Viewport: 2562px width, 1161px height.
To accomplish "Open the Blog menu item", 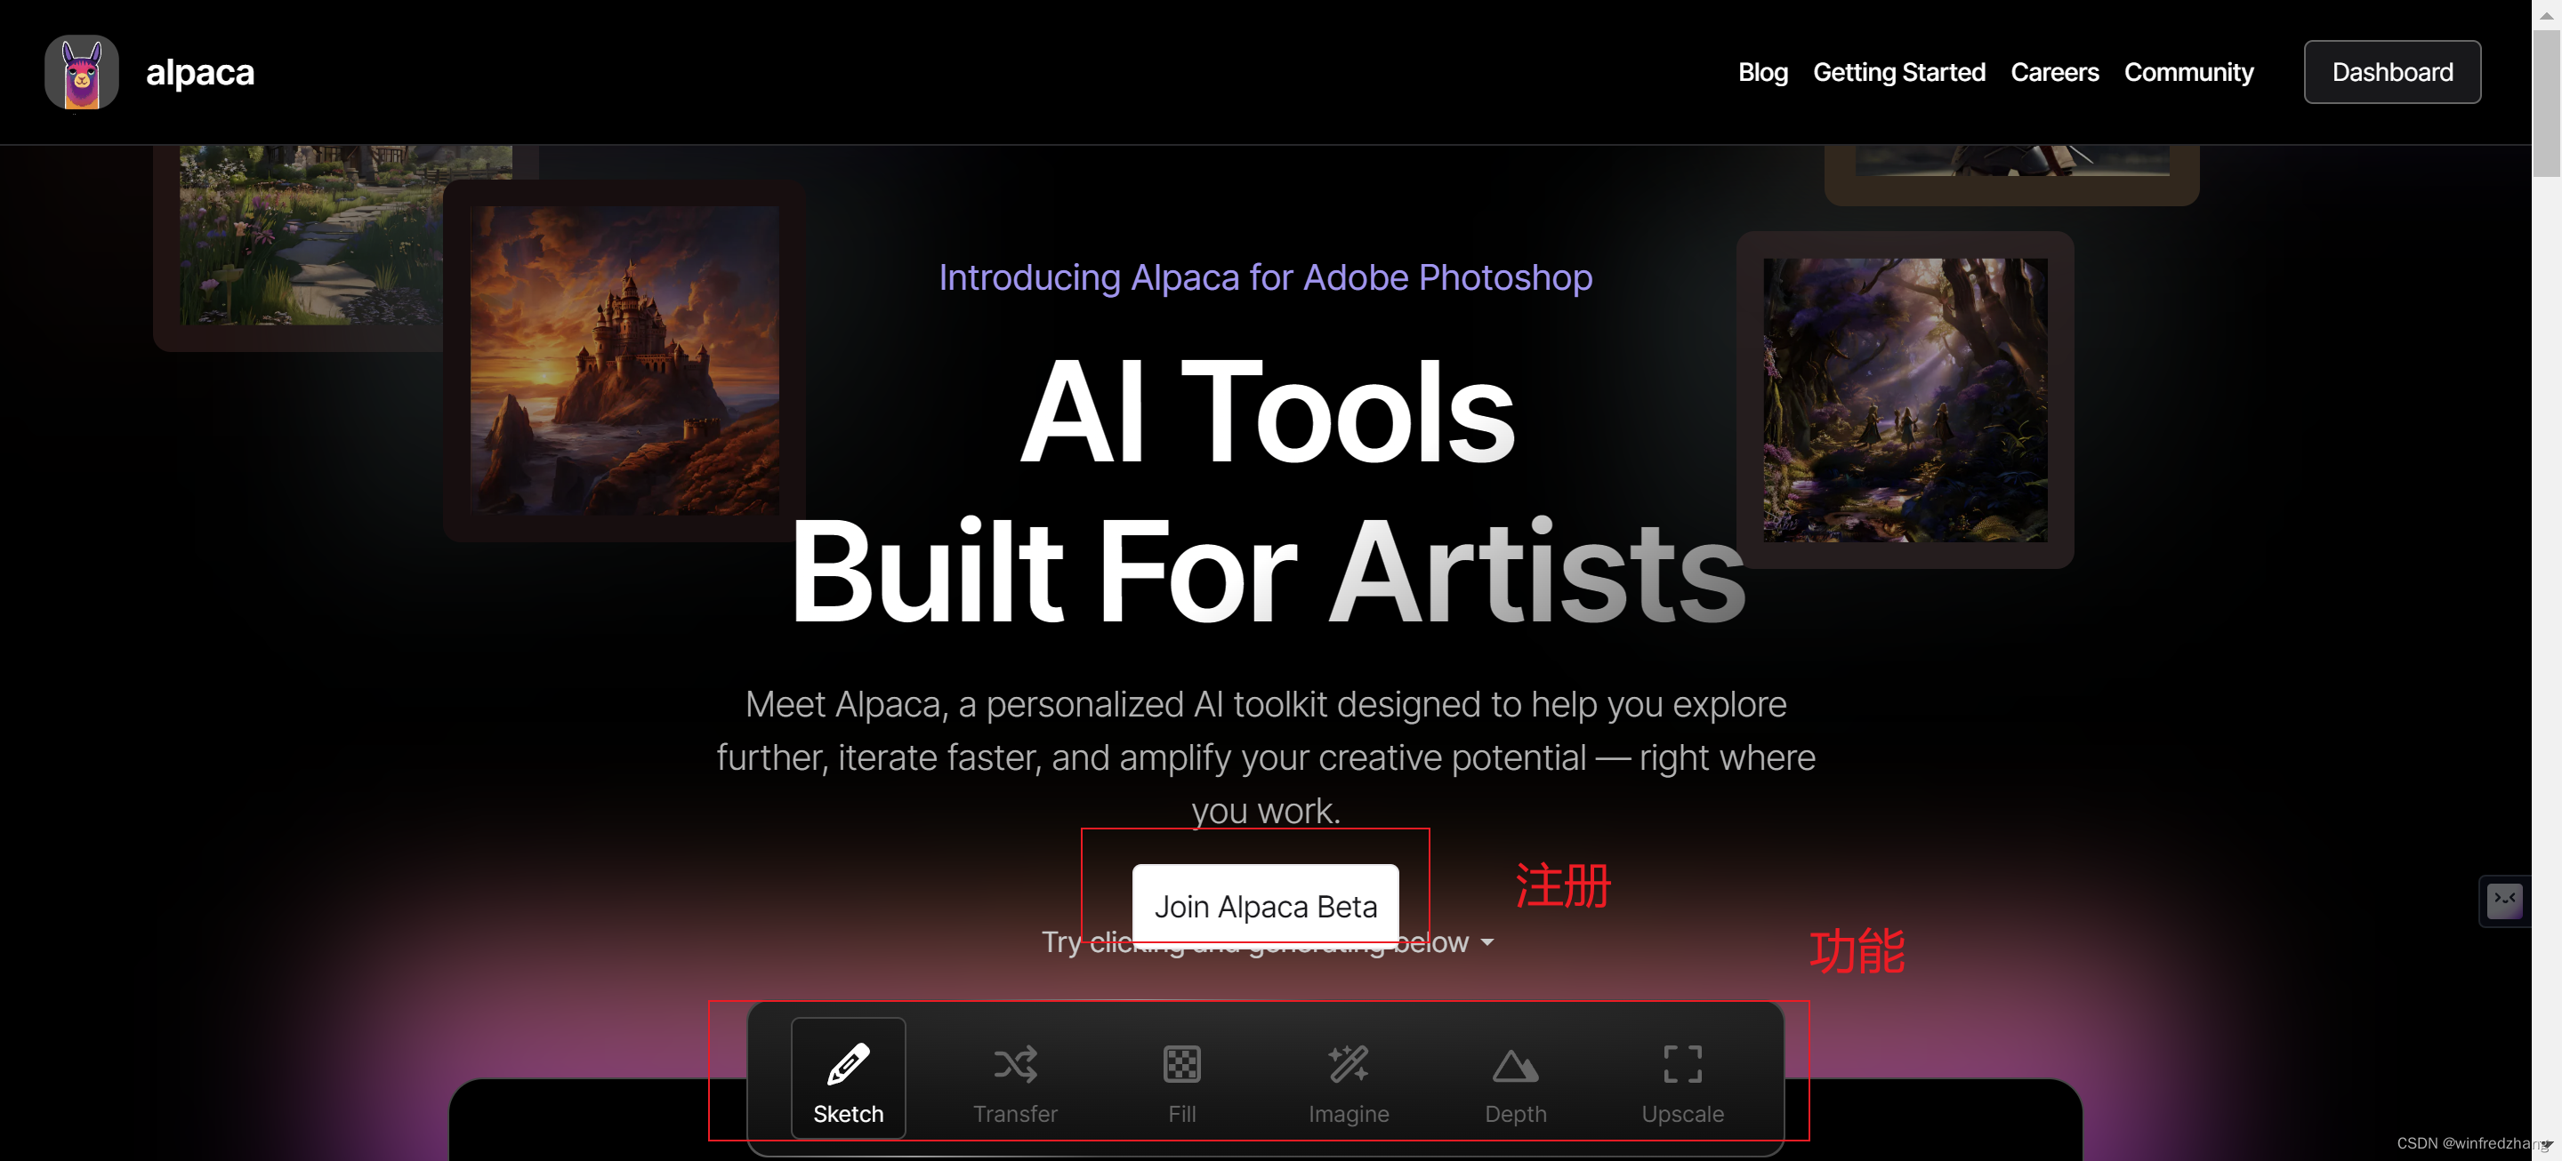I will 1762,73.
